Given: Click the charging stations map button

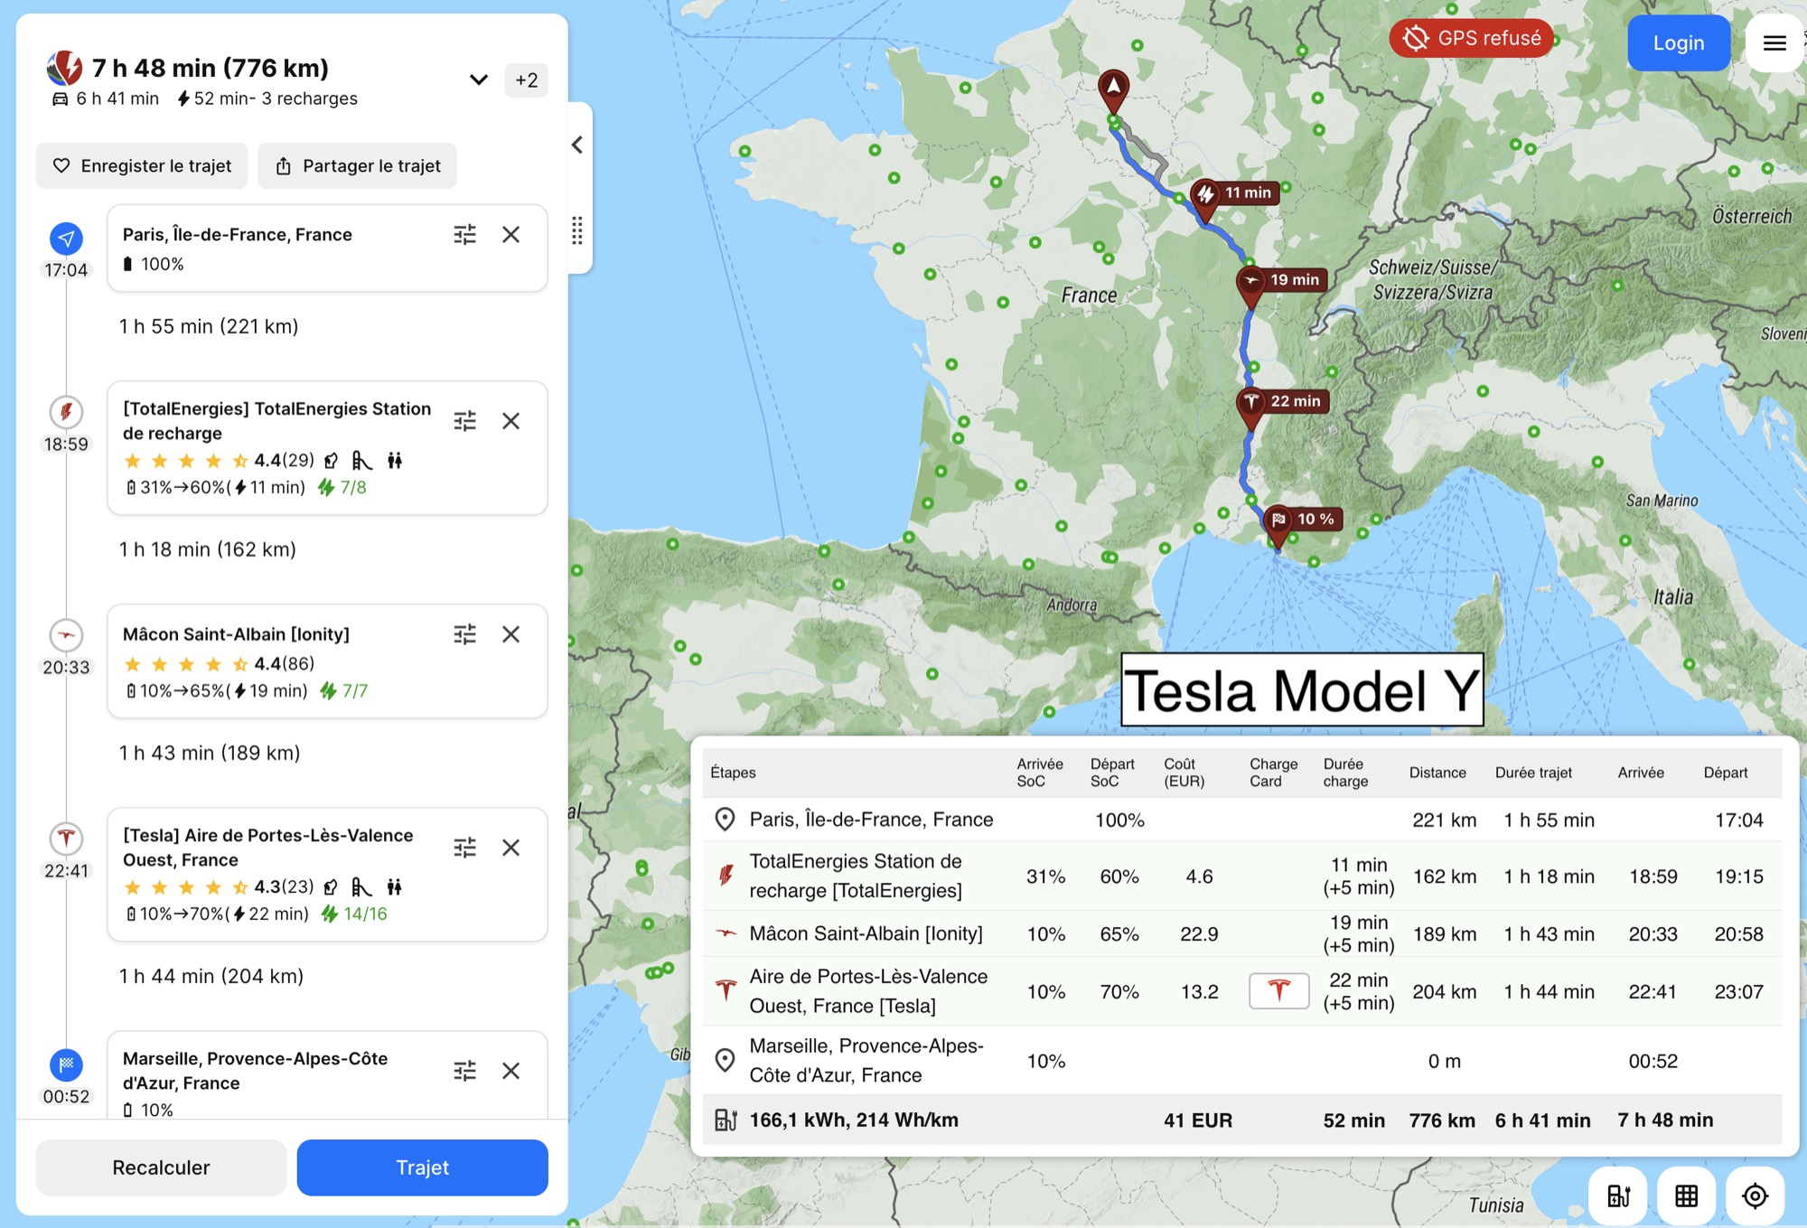Looking at the screenshot, I should point(1618,1195).
